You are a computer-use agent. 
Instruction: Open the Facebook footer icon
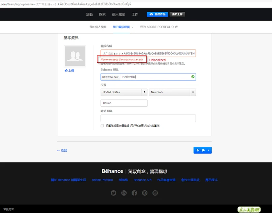click(x=134, y=193)
